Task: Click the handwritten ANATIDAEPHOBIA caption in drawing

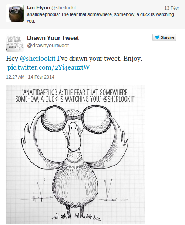Action: 75,96
